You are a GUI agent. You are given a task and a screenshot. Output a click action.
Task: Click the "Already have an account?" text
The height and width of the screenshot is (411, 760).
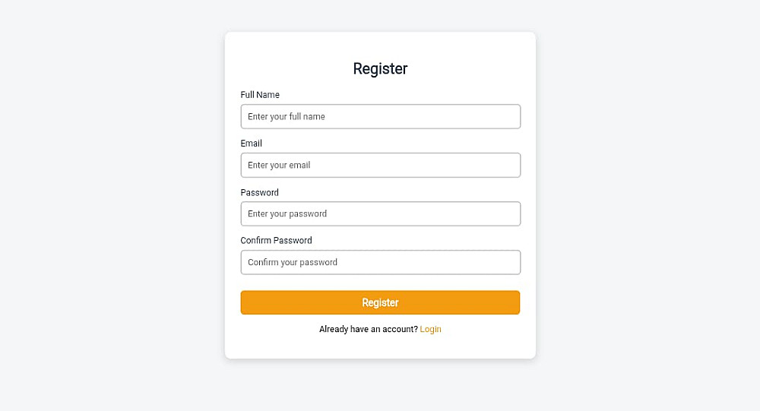point(368,329)
